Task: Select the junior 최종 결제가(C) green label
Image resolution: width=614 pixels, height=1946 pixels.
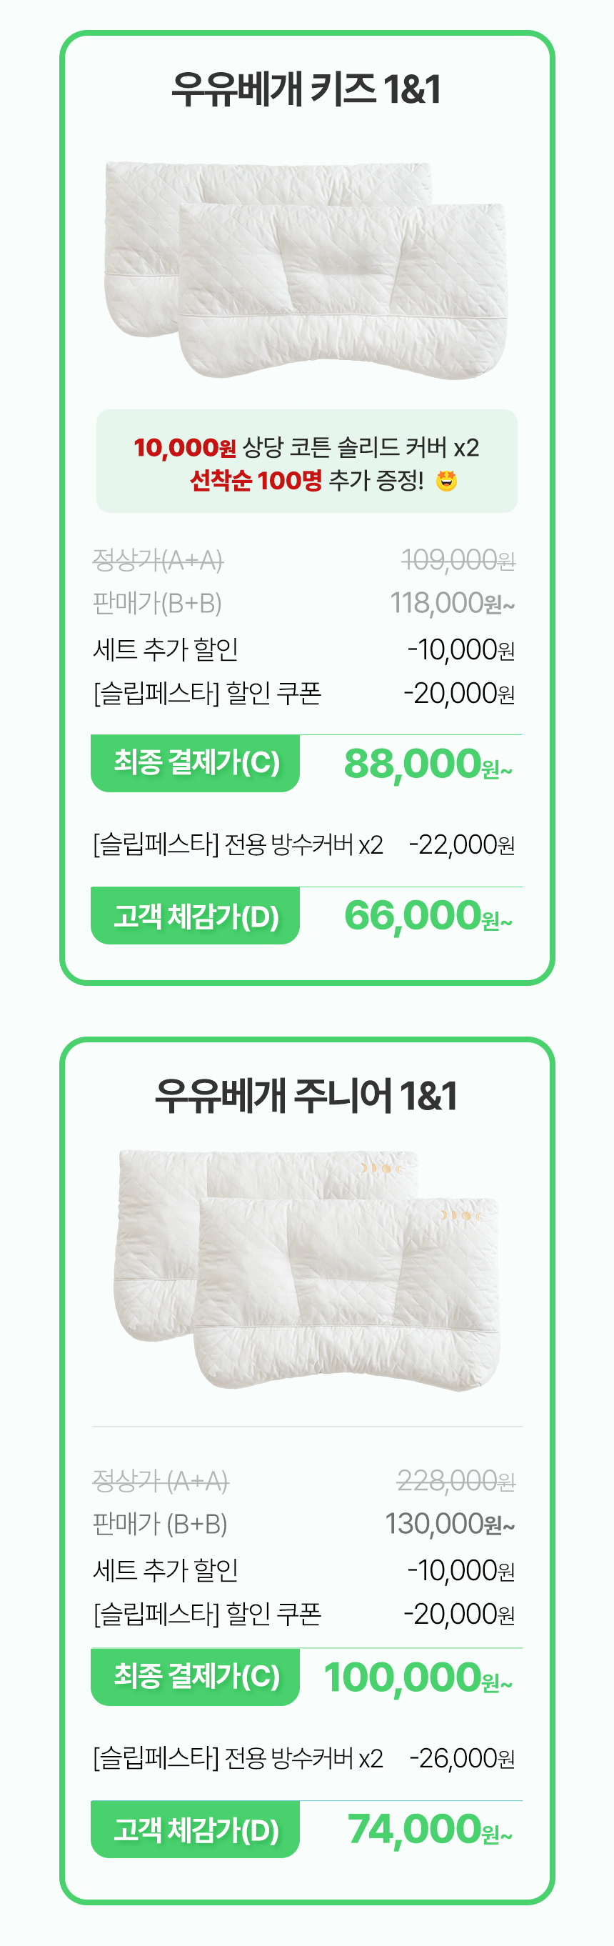Action: (195, 1676)
